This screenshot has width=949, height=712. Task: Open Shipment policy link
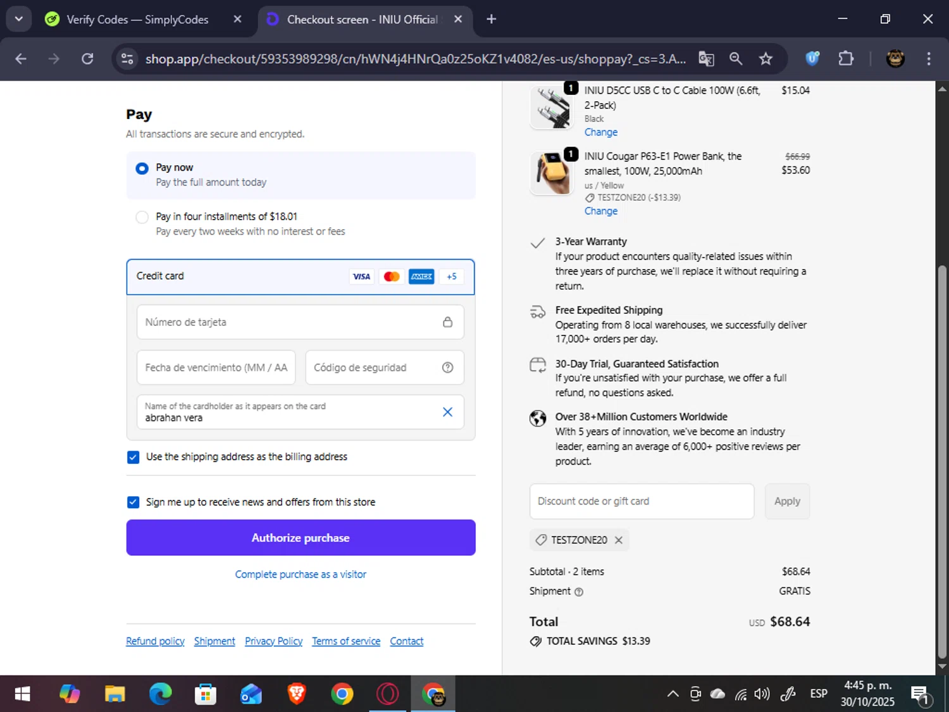coord(214,641)
